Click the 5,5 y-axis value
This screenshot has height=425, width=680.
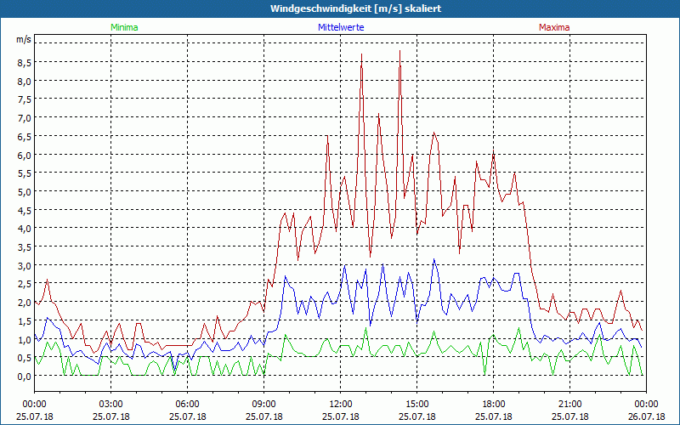tap(24, 173)
